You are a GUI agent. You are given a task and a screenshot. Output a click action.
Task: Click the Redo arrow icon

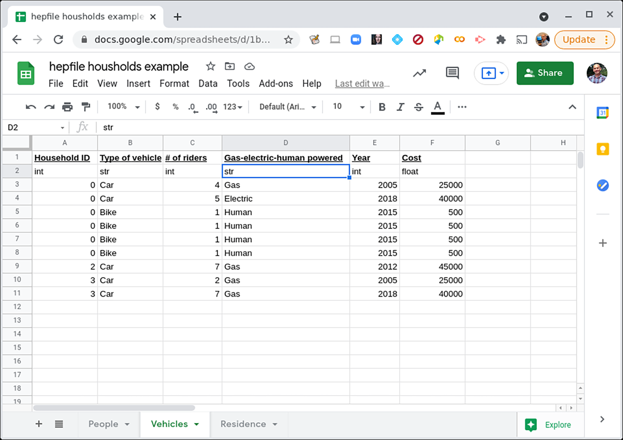tap(49, 107)
